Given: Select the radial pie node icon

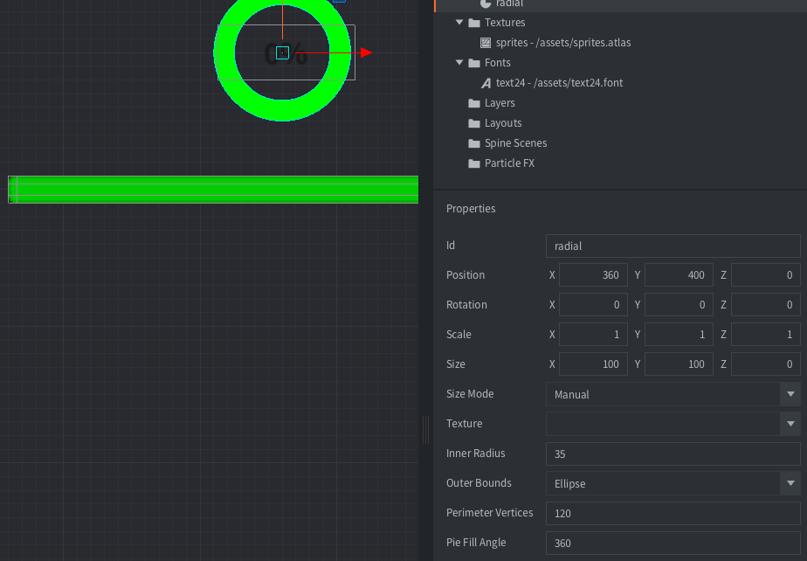Looking at the screenshot, I should coord(486,3).
